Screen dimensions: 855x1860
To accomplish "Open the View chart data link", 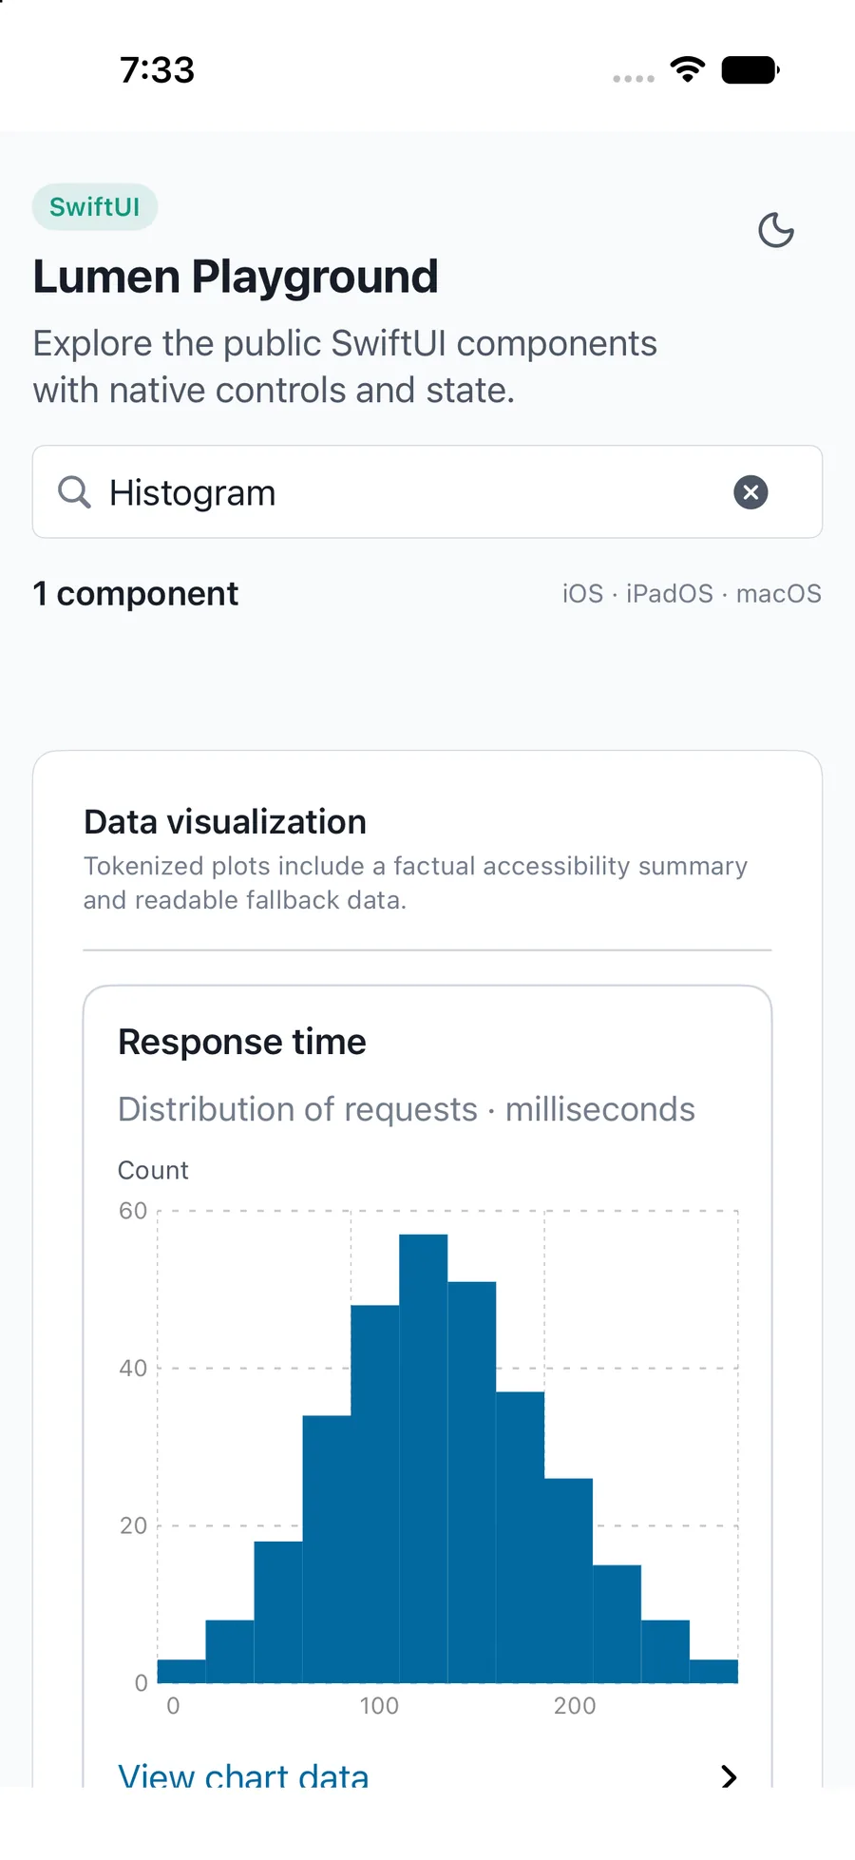I will 243,1774.
